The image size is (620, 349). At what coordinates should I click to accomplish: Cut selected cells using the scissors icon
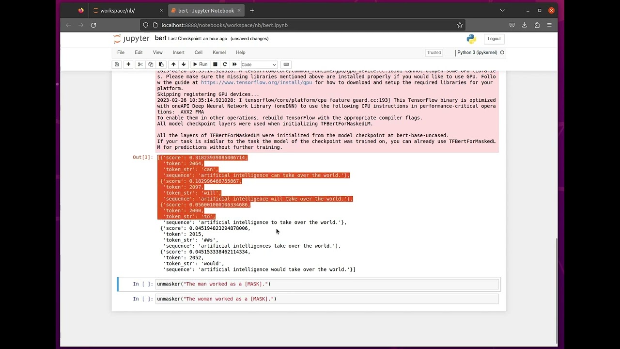[x=140, y=64]
